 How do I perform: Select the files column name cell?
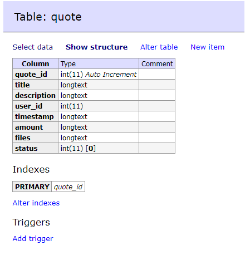click(35, 138)
